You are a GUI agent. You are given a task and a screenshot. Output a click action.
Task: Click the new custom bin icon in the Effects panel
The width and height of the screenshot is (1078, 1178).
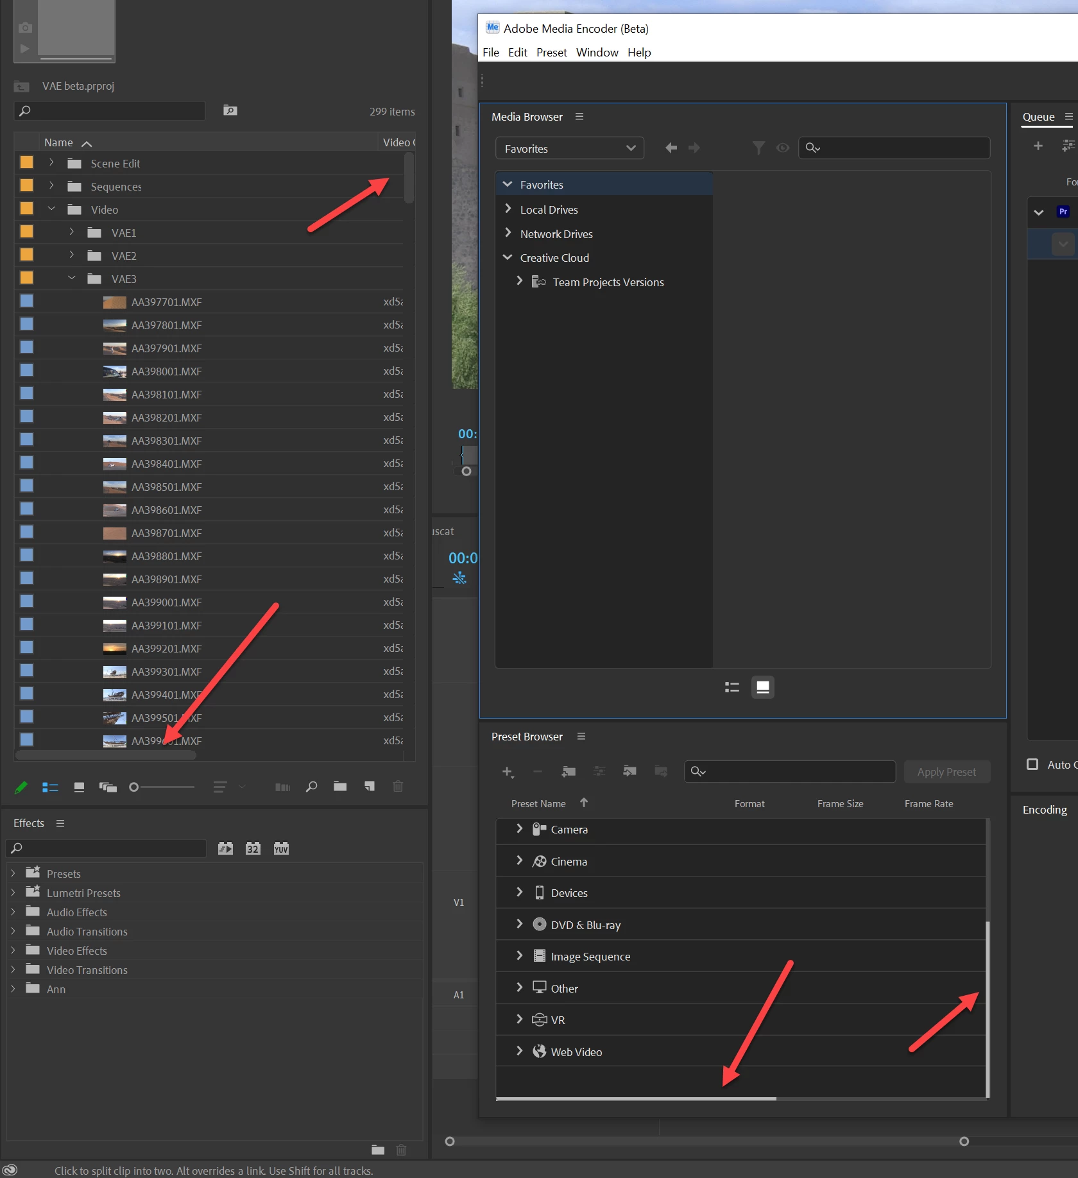click(x=378, y=1150)
